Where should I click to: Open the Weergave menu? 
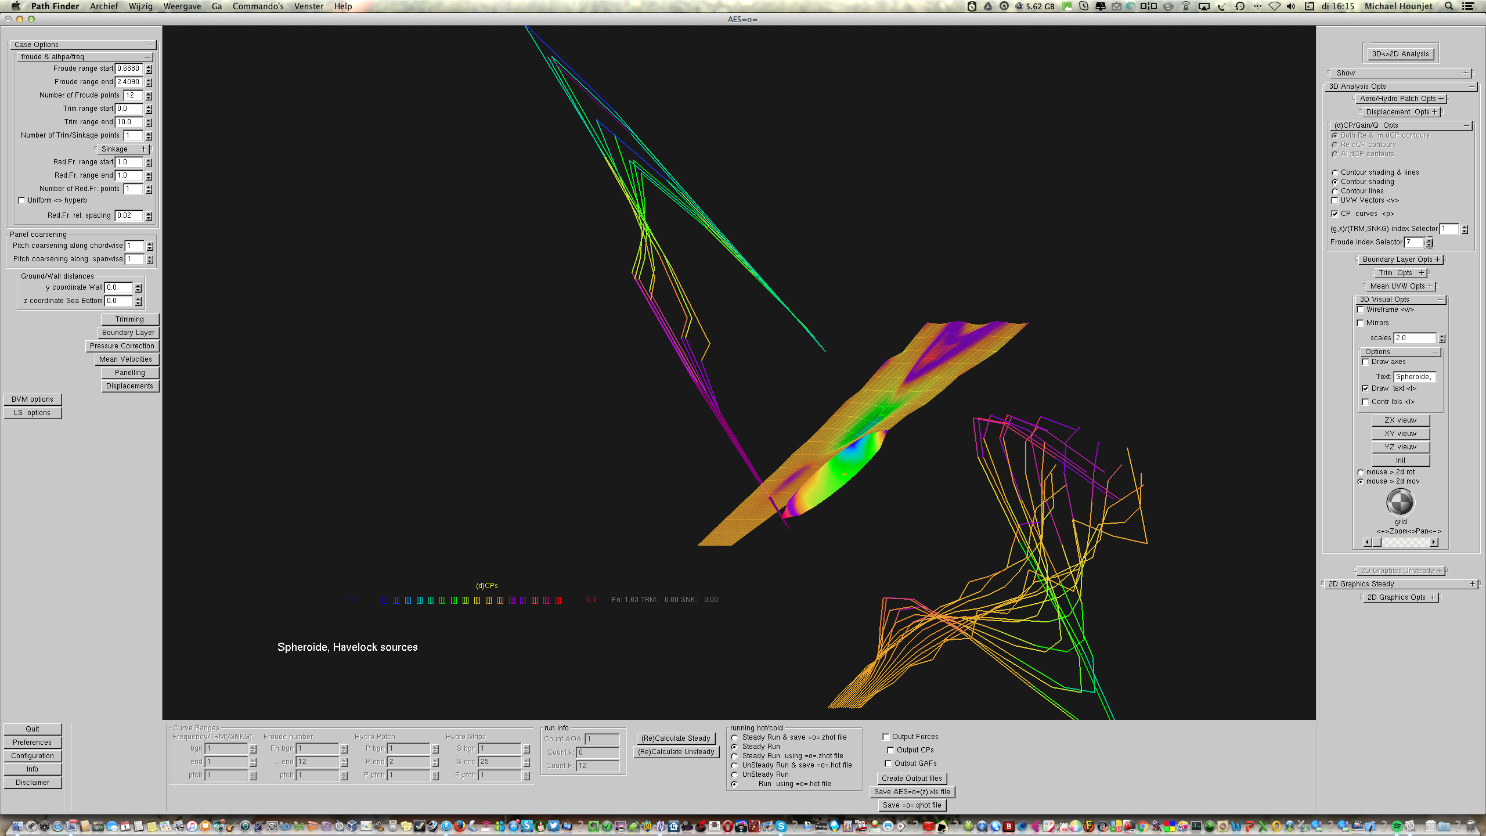(182, 6)
